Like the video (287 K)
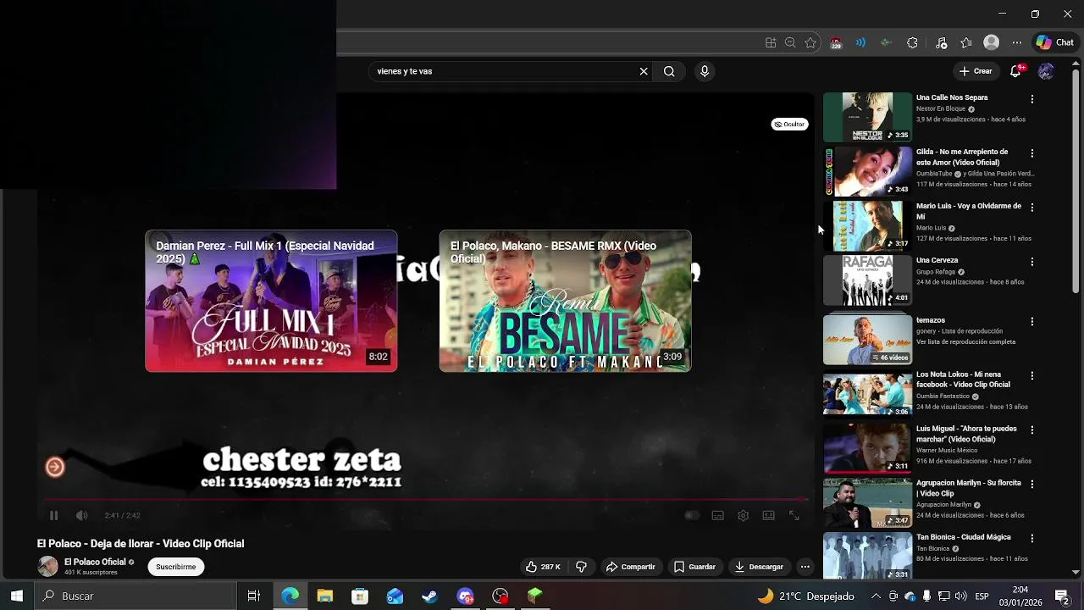 point(543,567)
